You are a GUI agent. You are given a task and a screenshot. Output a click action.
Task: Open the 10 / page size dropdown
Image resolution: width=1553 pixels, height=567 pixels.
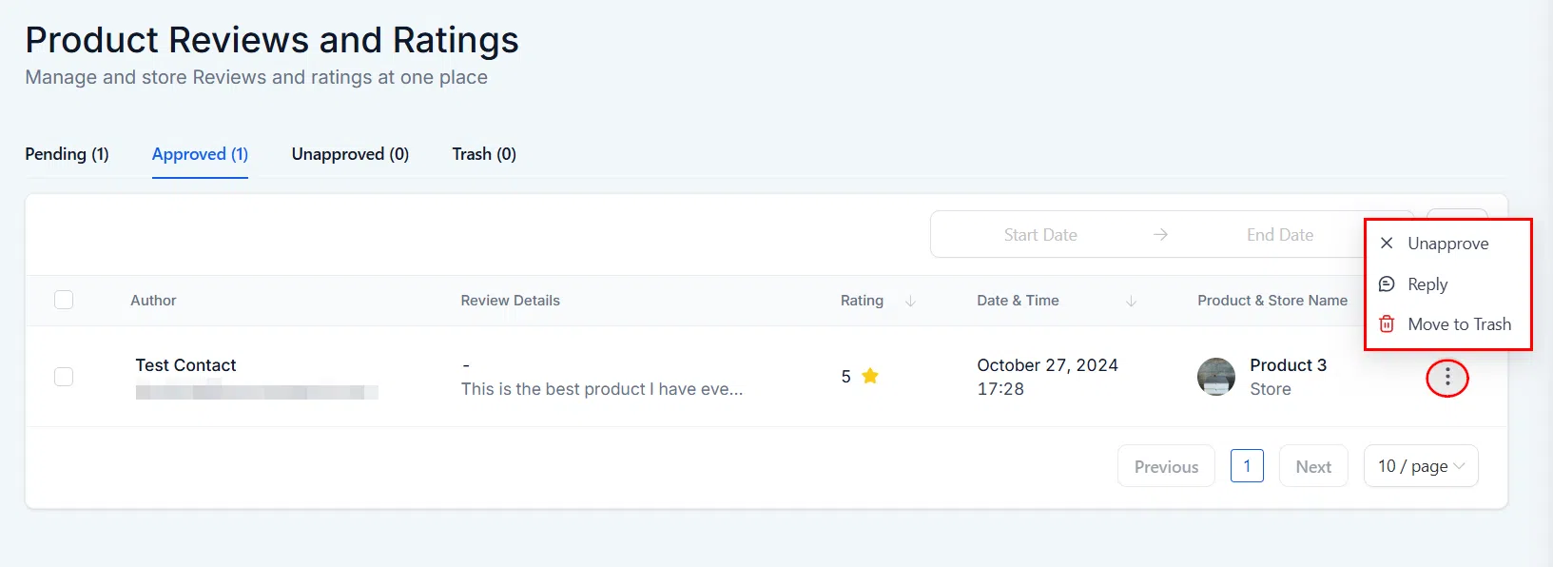coord(1421,466)
